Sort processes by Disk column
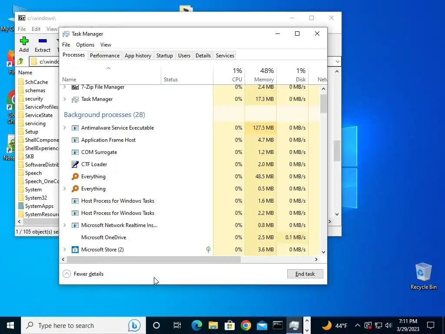445x334 pixels. click(x=292, y=75)
